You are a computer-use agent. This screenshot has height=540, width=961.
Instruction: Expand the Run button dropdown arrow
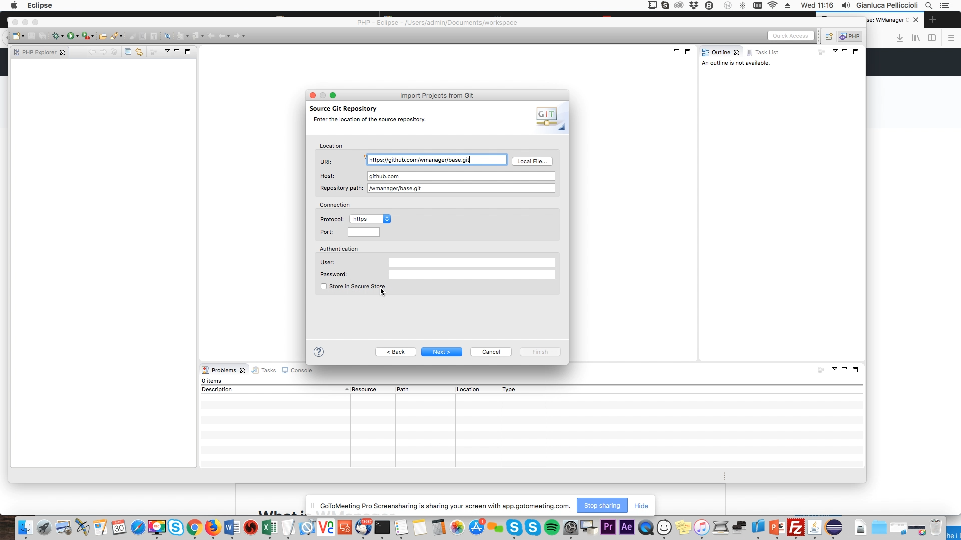(x=77, y=36)
